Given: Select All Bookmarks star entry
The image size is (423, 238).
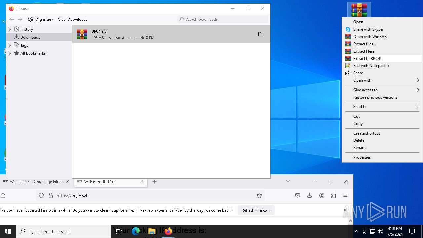Looking at the screenshot, I should coord(30,53).
